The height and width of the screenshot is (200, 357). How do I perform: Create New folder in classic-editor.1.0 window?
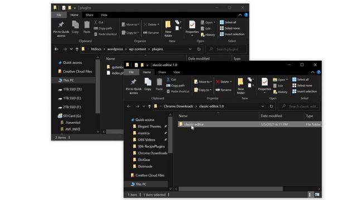tap(240, 86)
